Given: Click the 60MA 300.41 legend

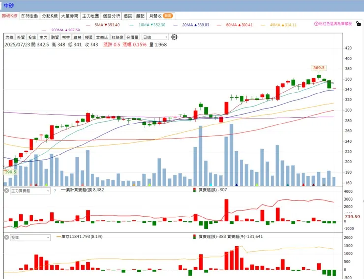Looking at the screenshot, I should coord(235,25).
